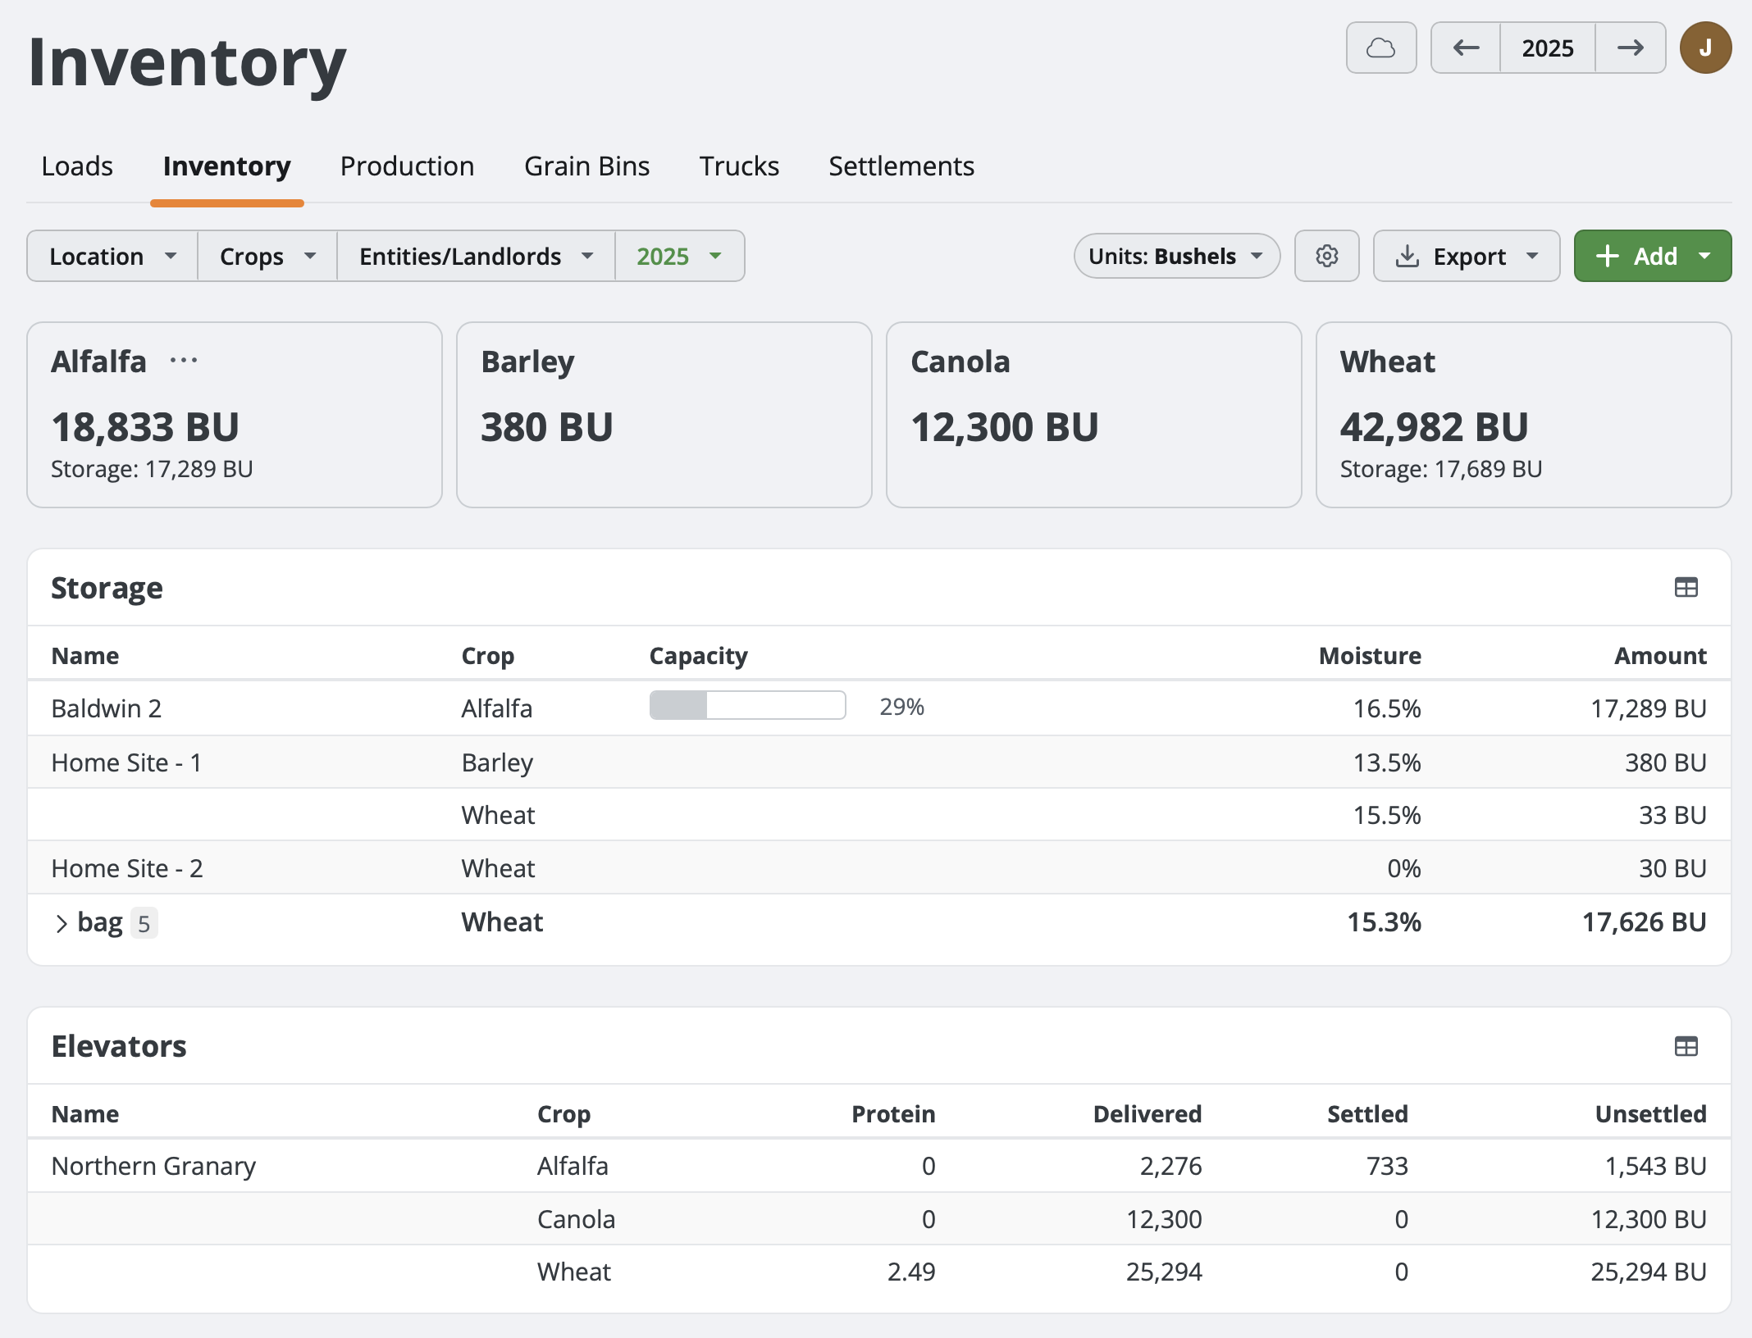Click the download icon on Export button

point(1409,256)
